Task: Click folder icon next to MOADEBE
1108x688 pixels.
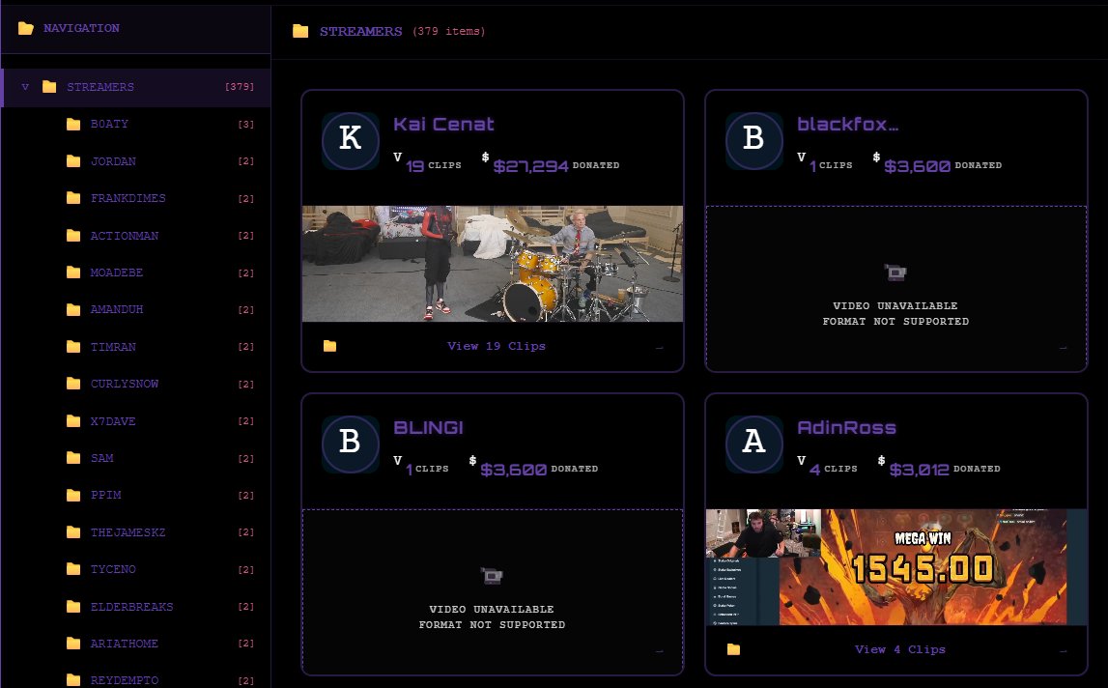Action: 73,272
